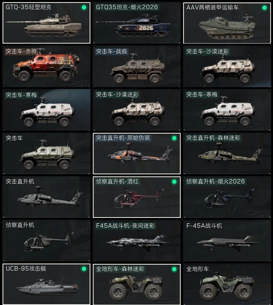Click green dot on 突击直升机-原始伪装
The height and width of the screenshot is (305, 273).
pos(174,138)
